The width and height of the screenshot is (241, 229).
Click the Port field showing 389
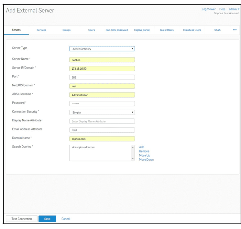pos(102,78)
